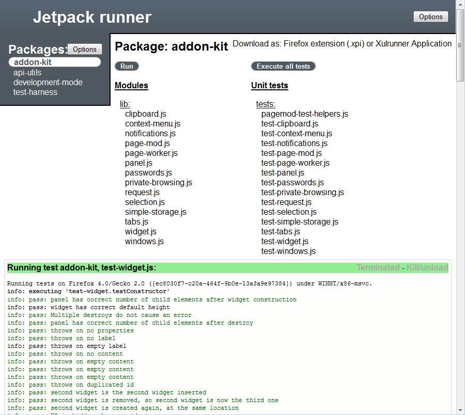Image resolution: width=465 pixels, height=415 pixels.
Task: Switch to the development-mode package
Action: coord(48,83)
